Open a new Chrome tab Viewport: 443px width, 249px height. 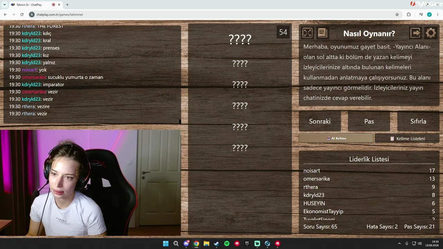67,4
